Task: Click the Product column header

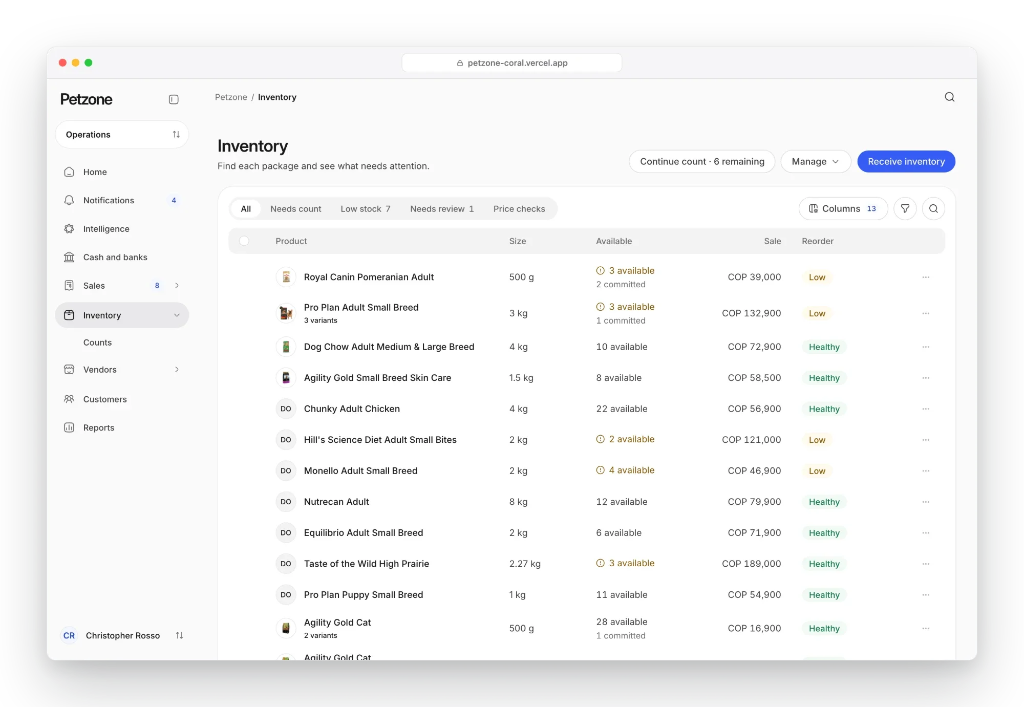Action: coord(291,241)
